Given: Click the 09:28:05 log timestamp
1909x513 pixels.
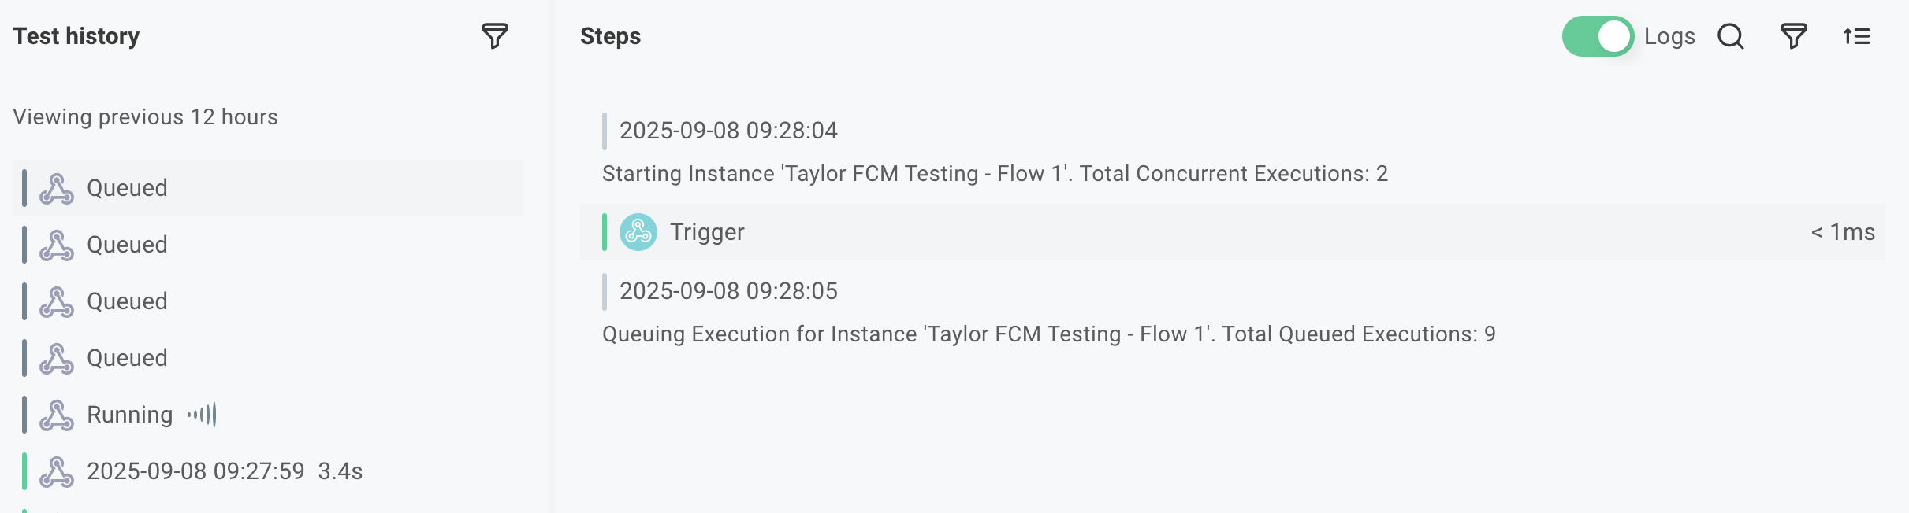Looking at the screenshot, I should click(x=728, y=291).
